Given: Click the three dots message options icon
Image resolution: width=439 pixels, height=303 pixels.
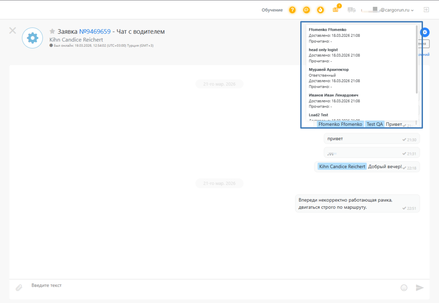Looking at the screenshot, I should 416,122.
